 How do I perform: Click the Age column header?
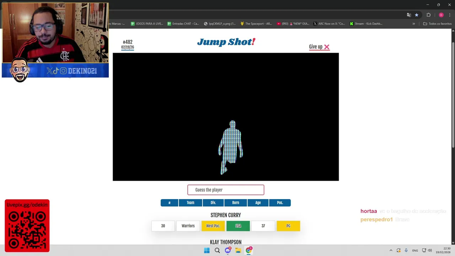click(258, 203)
